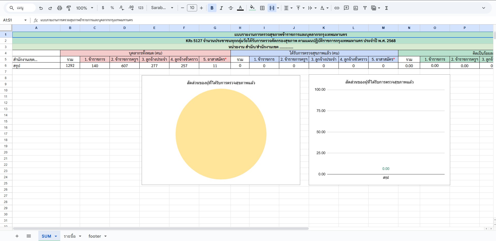This screenshot has height=241, width=496.
Task: Switch to the รายชื่อ sheet tab
Action: click(70, 236)
